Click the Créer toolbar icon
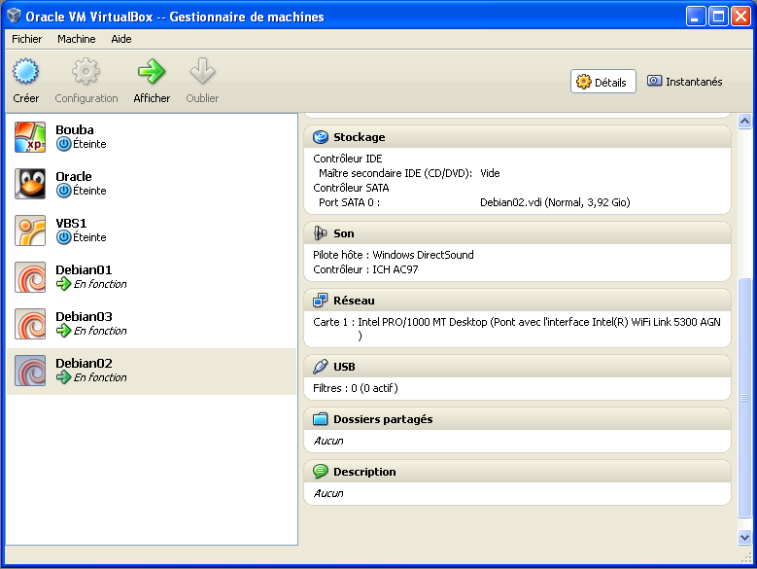 coord(25,71)
